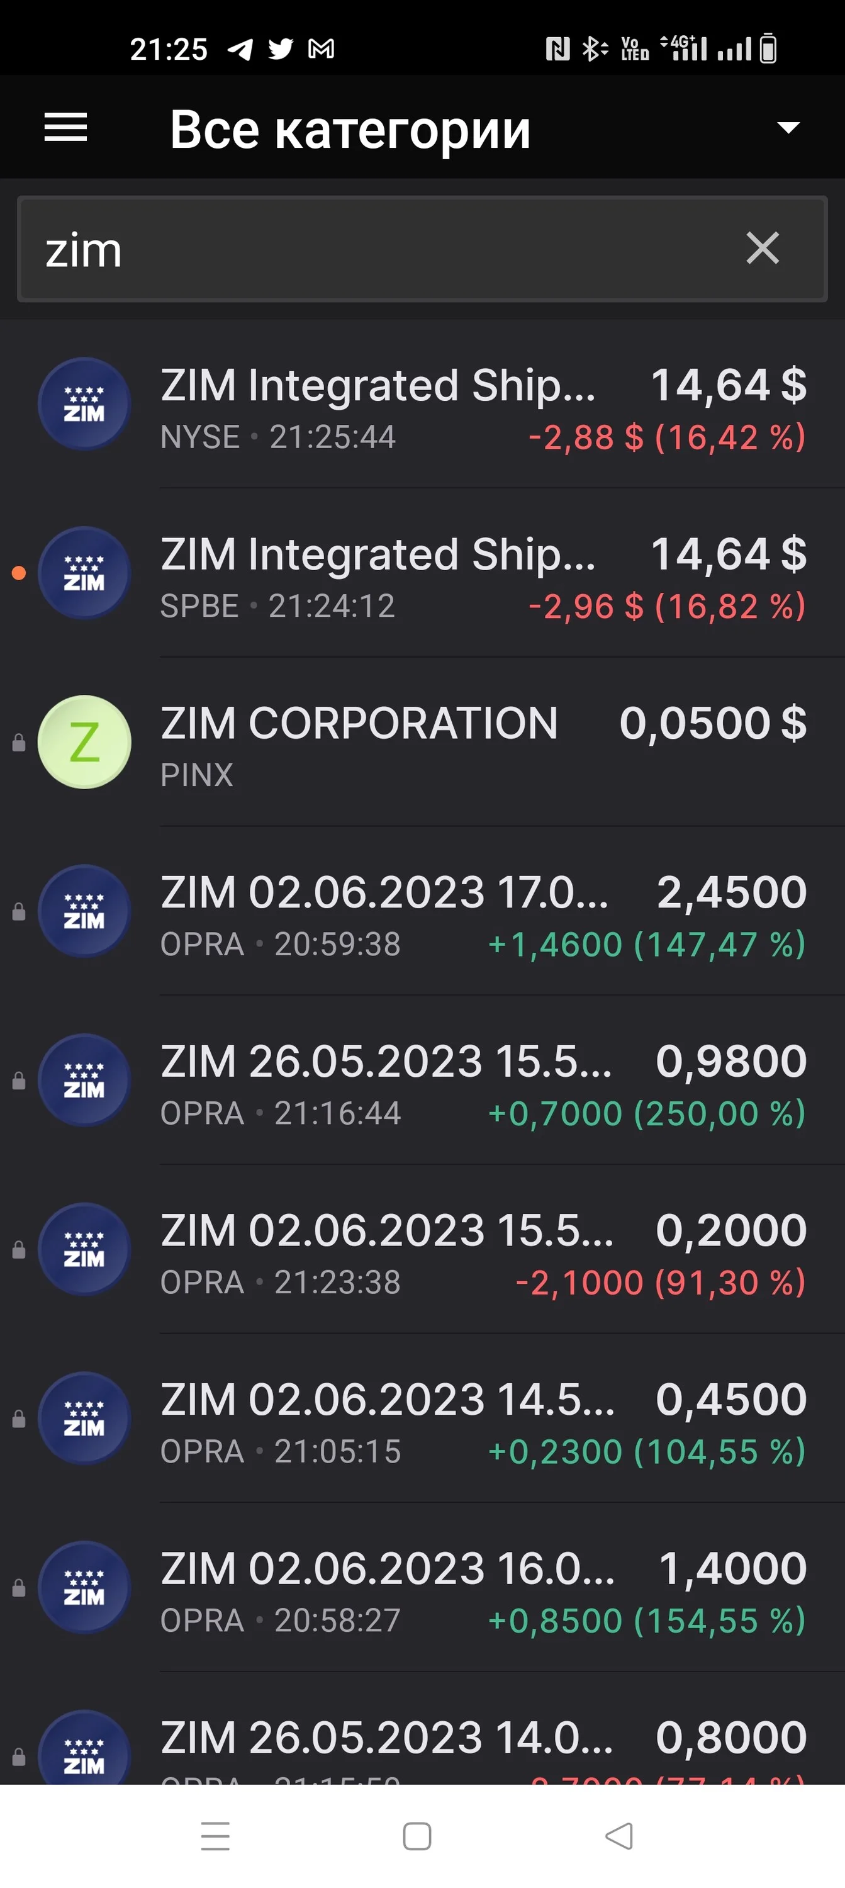Select green Z icon of ZIM CORPORATION

[84, 742]
